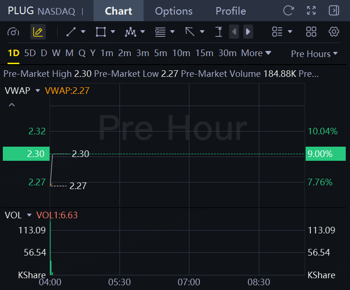Expand arrow tool dropdown
The width and height of the screenshot is (350, 290).
[x=202, y=32]
